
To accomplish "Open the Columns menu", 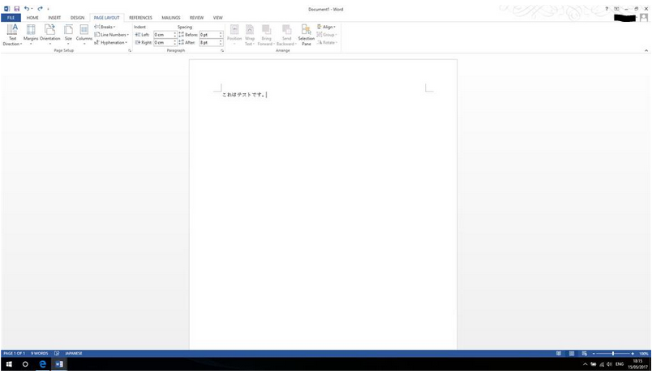I will click(x=84, y=35).
